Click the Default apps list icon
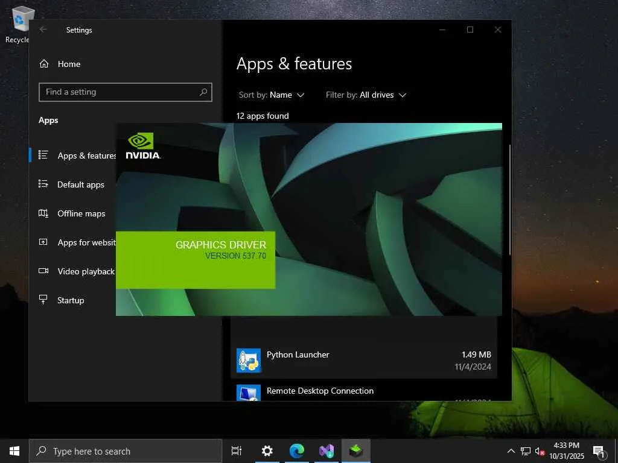Viewport: 618px width, 463px height. (x=43, y=184)
